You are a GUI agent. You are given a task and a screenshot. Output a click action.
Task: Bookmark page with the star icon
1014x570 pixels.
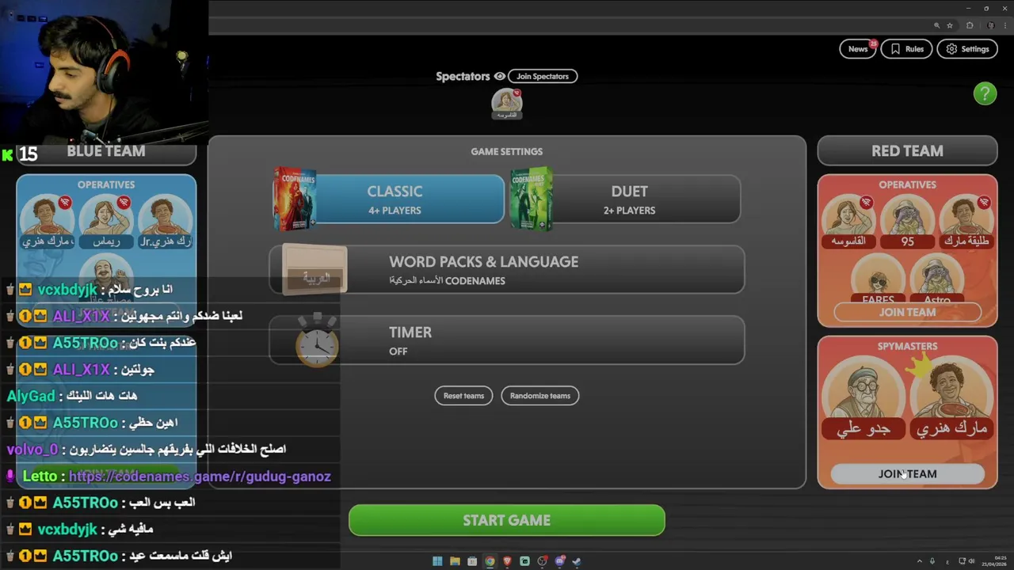[949, 25]
